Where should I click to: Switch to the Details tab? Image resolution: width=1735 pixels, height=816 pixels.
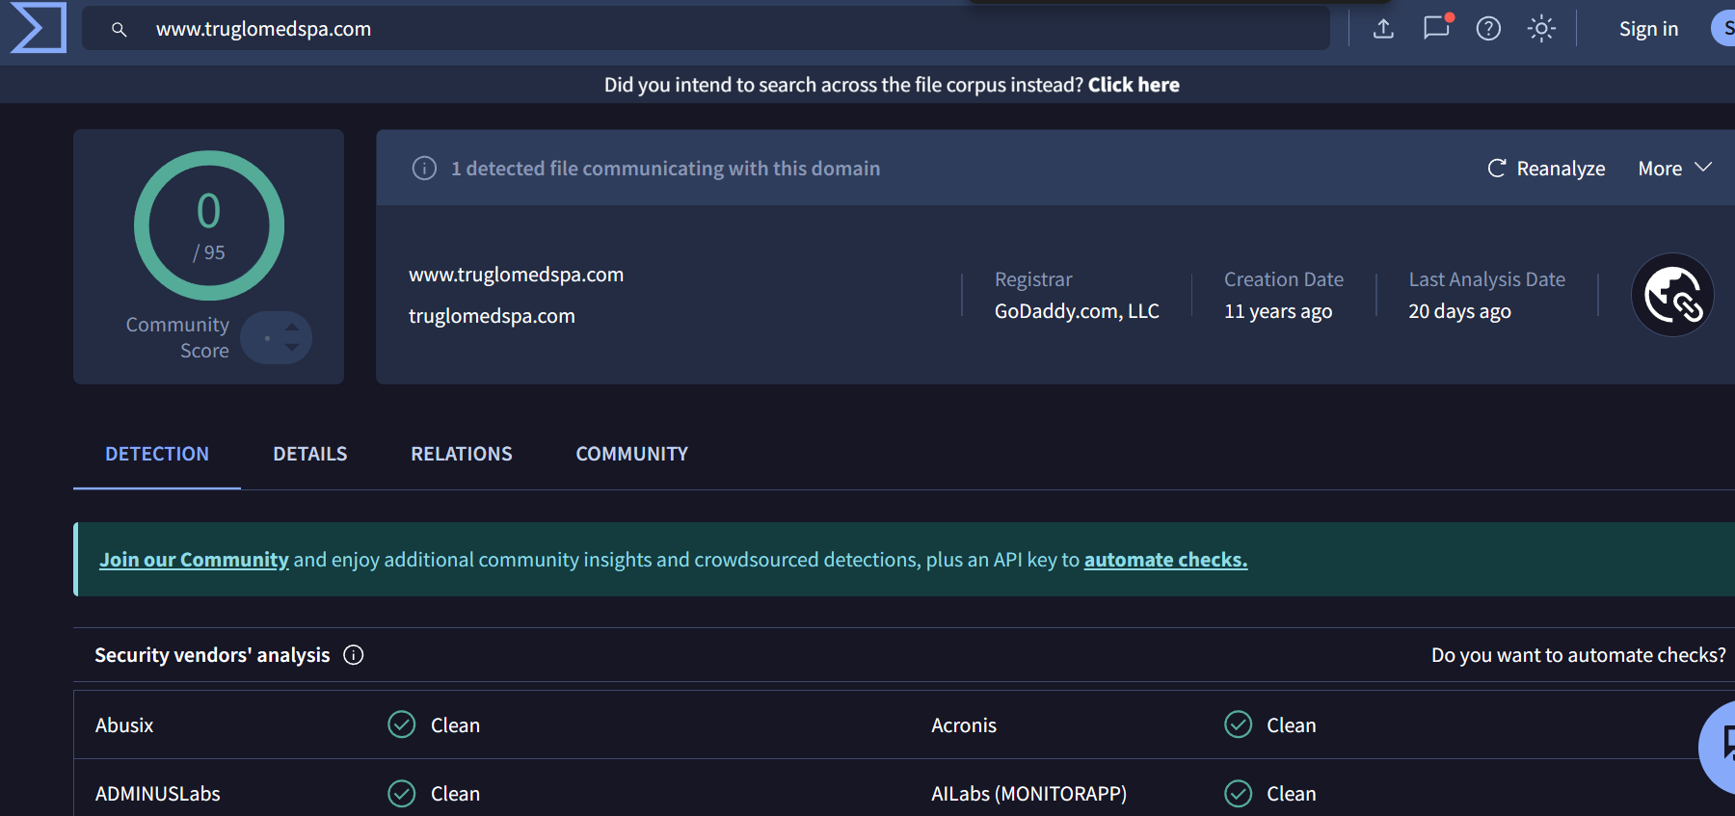coord(309,454)
